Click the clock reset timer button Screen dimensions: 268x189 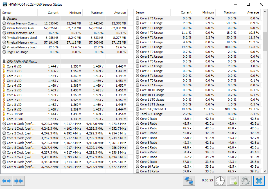click(220, 181)
